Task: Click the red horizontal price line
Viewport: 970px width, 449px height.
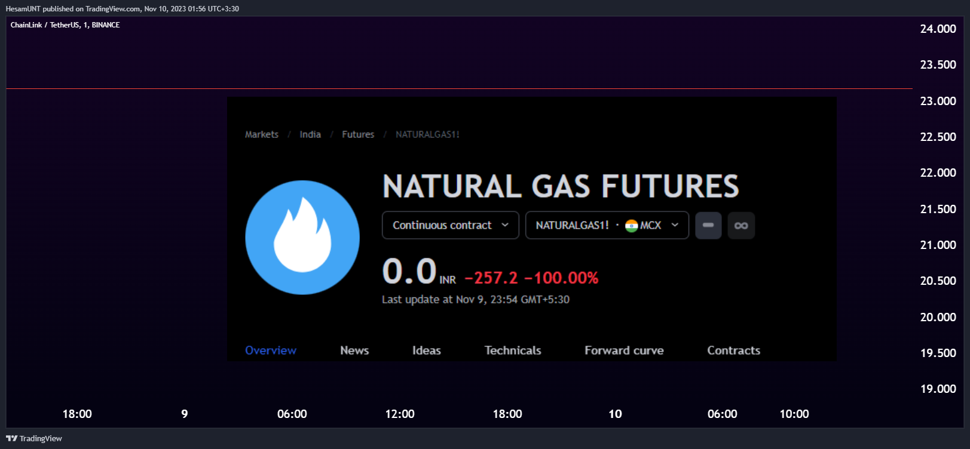Action: coord(459,89)
